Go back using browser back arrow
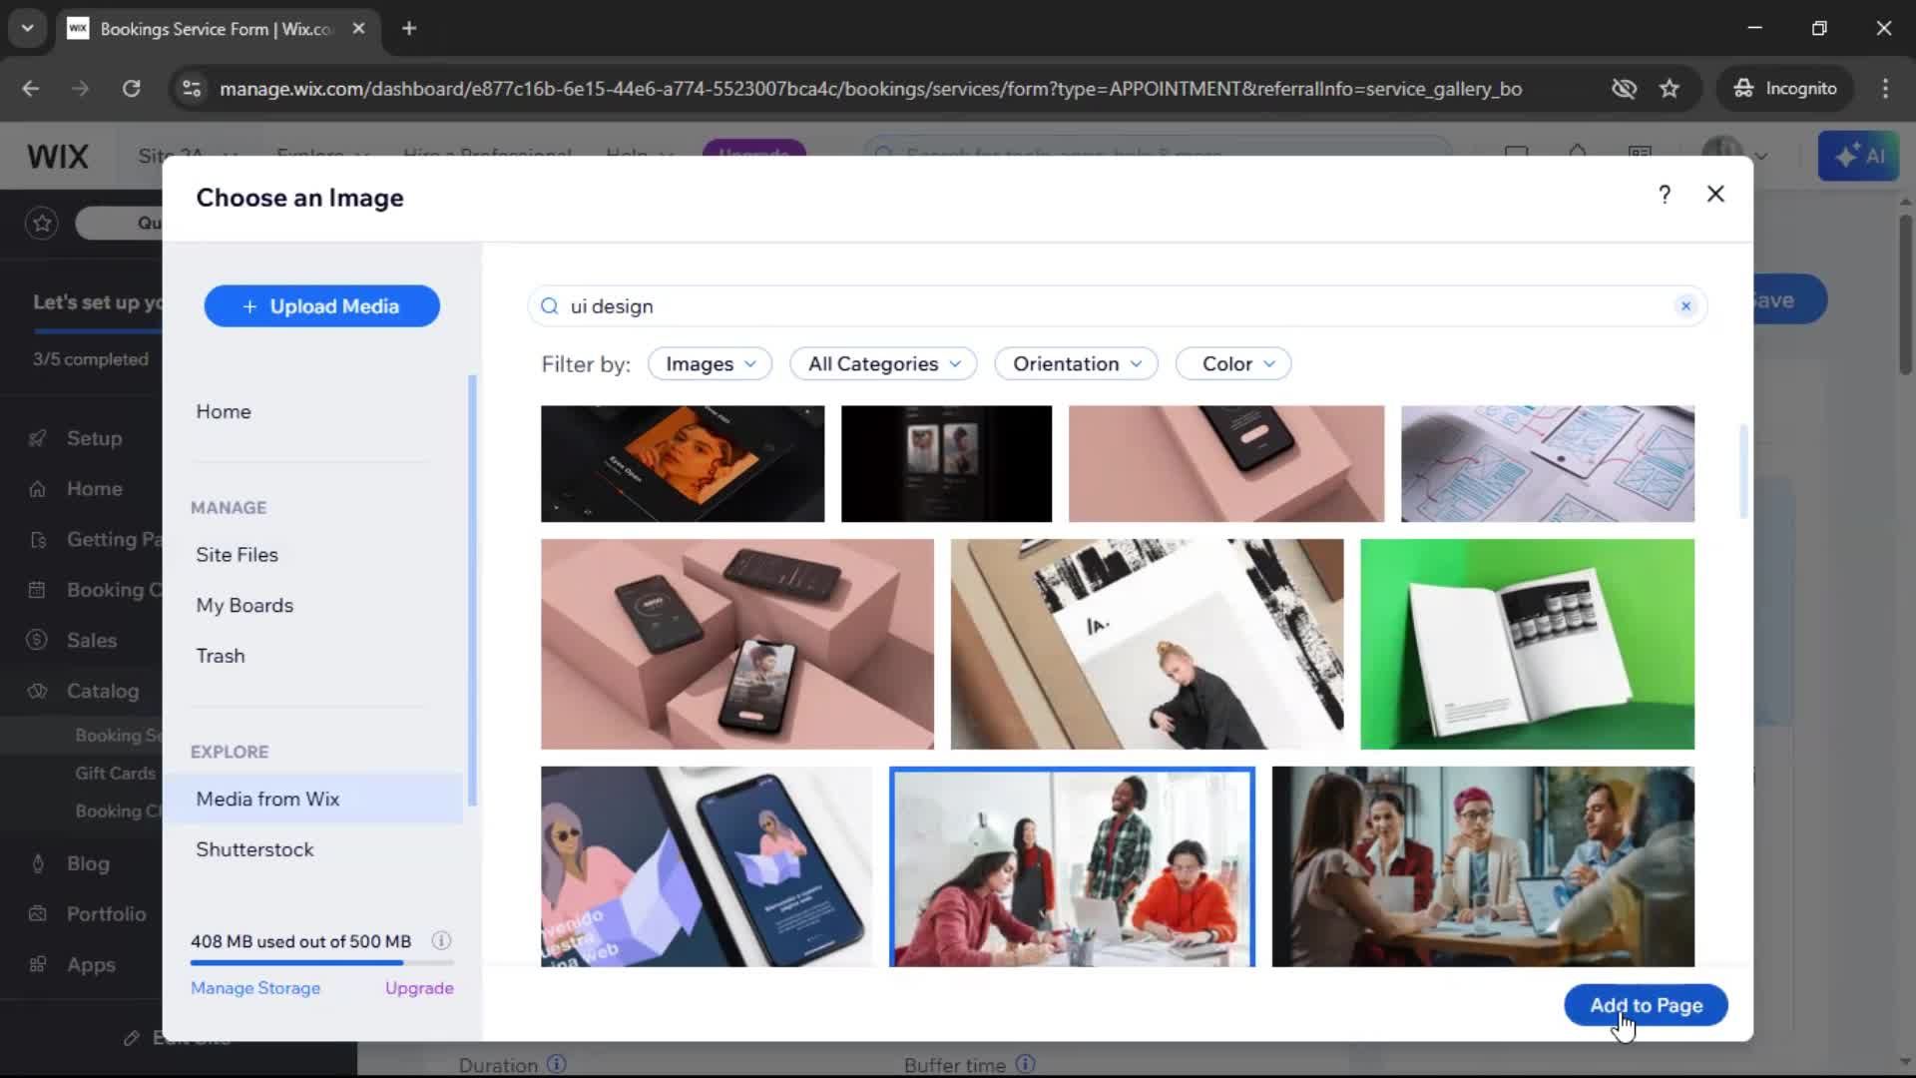1916x1078 pixels. [x=31, y=88]
